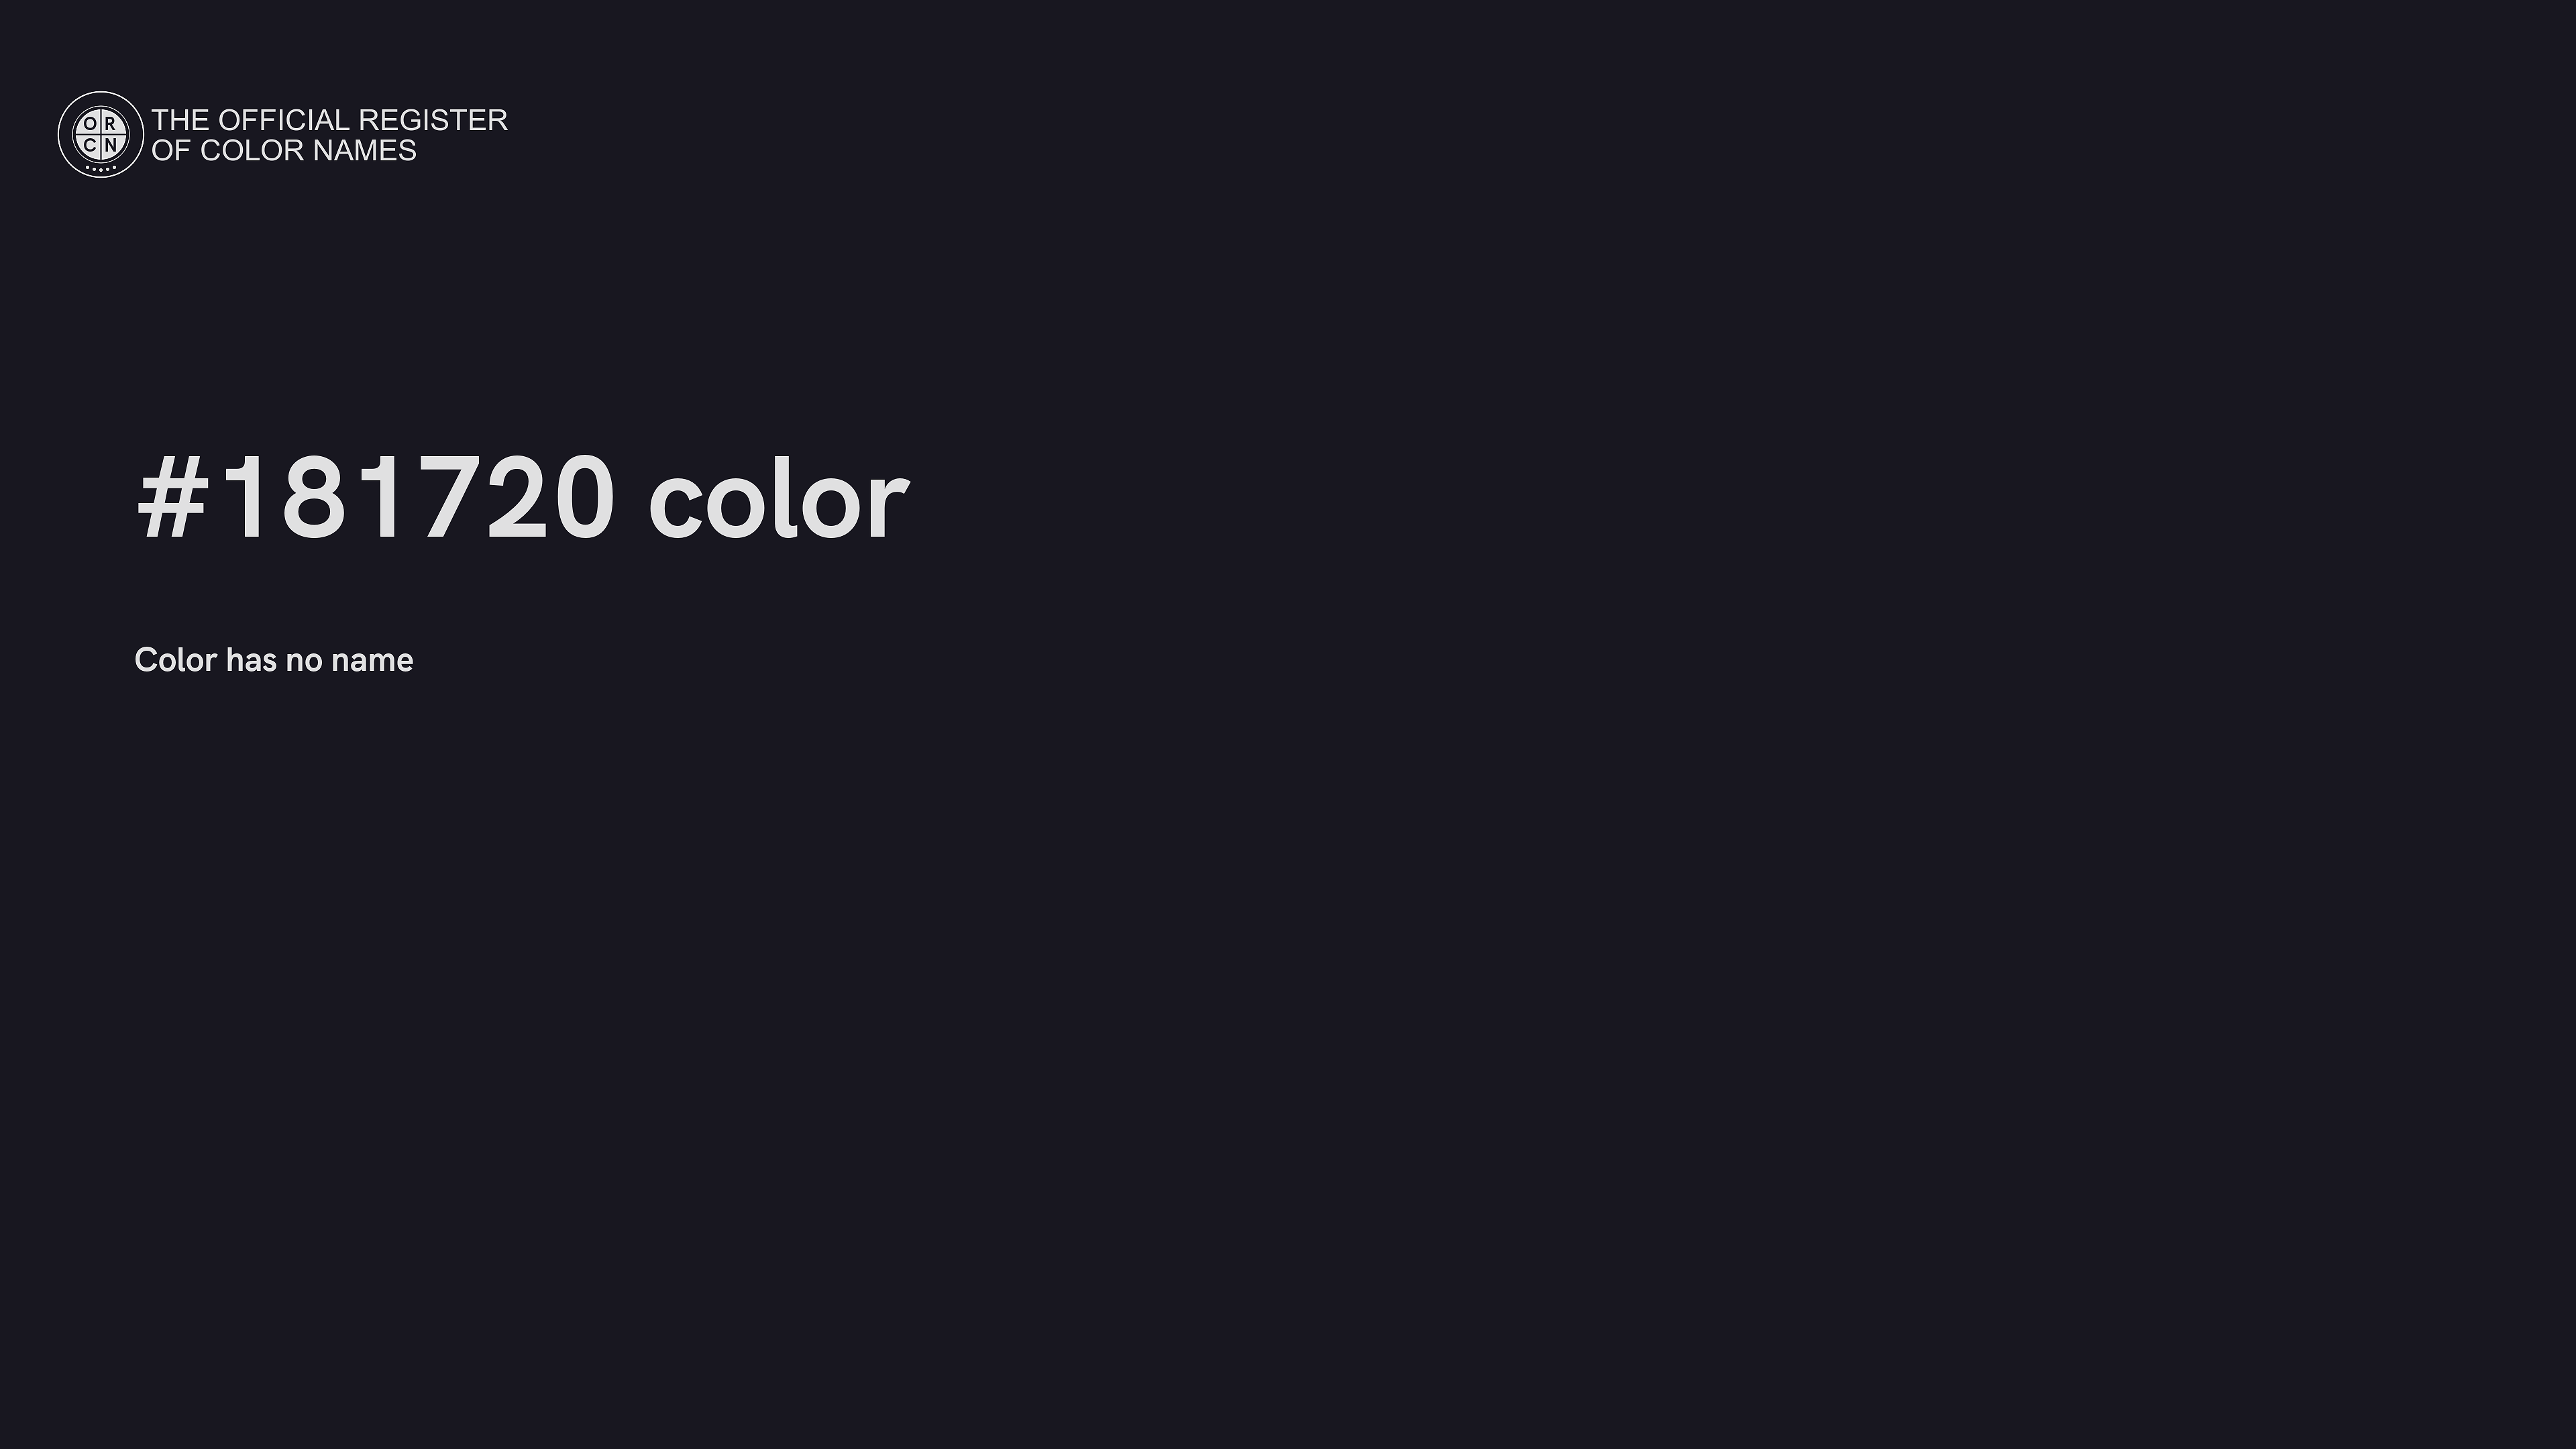
Task: Click the word no in the subtitle
Action: coord(304,660)
